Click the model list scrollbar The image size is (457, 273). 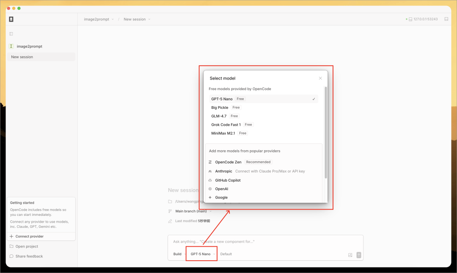tap(326, 132)
